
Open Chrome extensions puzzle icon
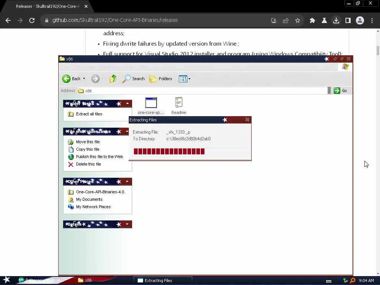312,21
